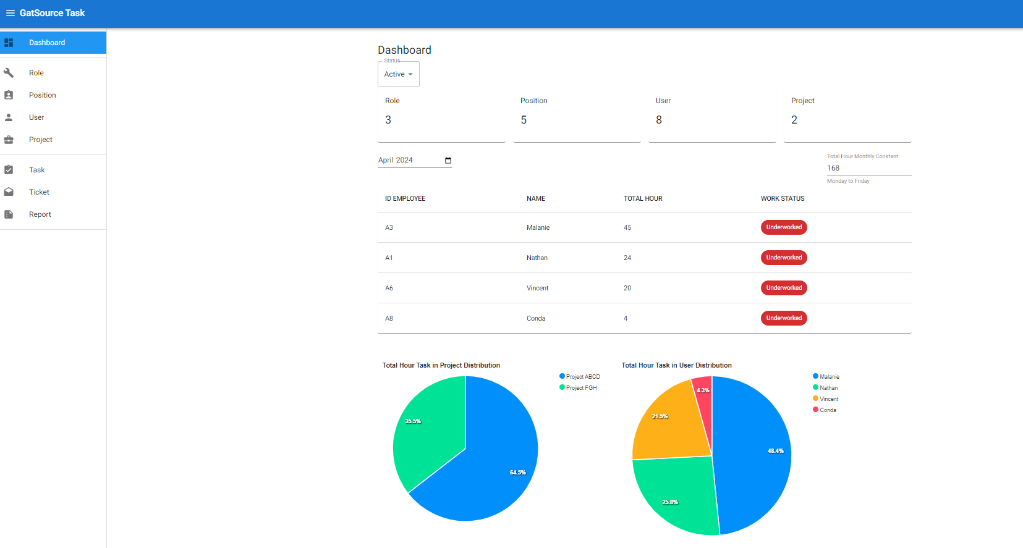The width and height of the screenshot is (1023, 548).
Task: Click the Role count card showing 3
Action: (441, 117)
